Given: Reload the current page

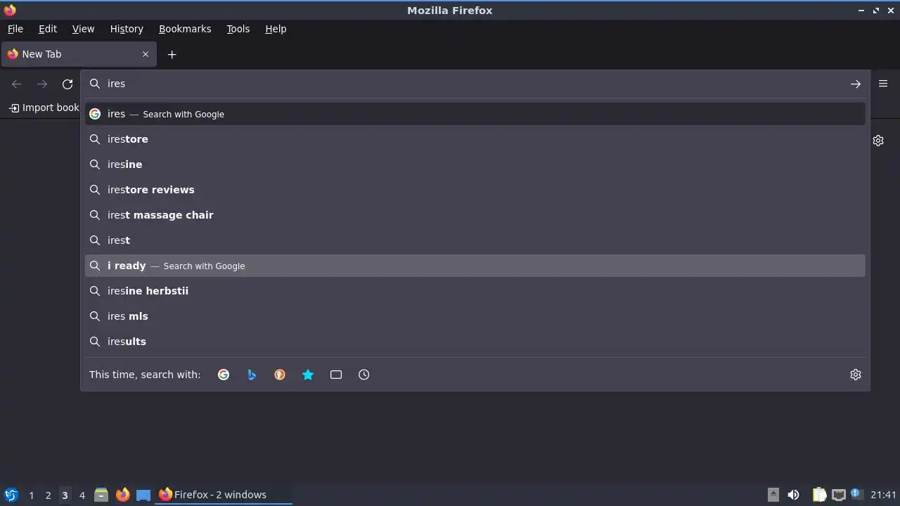Looking at the screenshot, I should (67, 84).
